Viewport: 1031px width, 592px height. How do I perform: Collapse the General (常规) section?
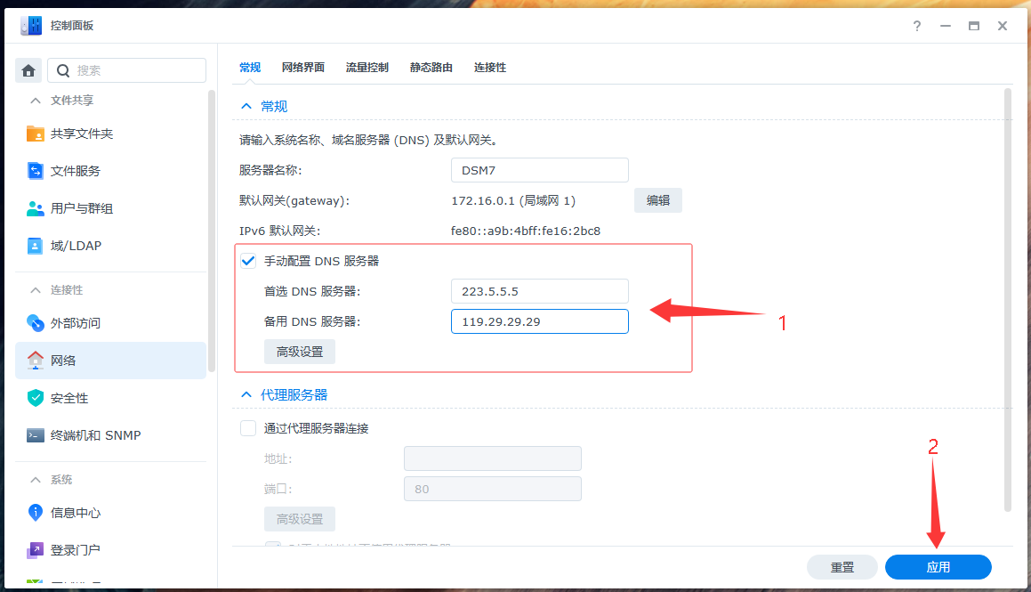(246, 106)
